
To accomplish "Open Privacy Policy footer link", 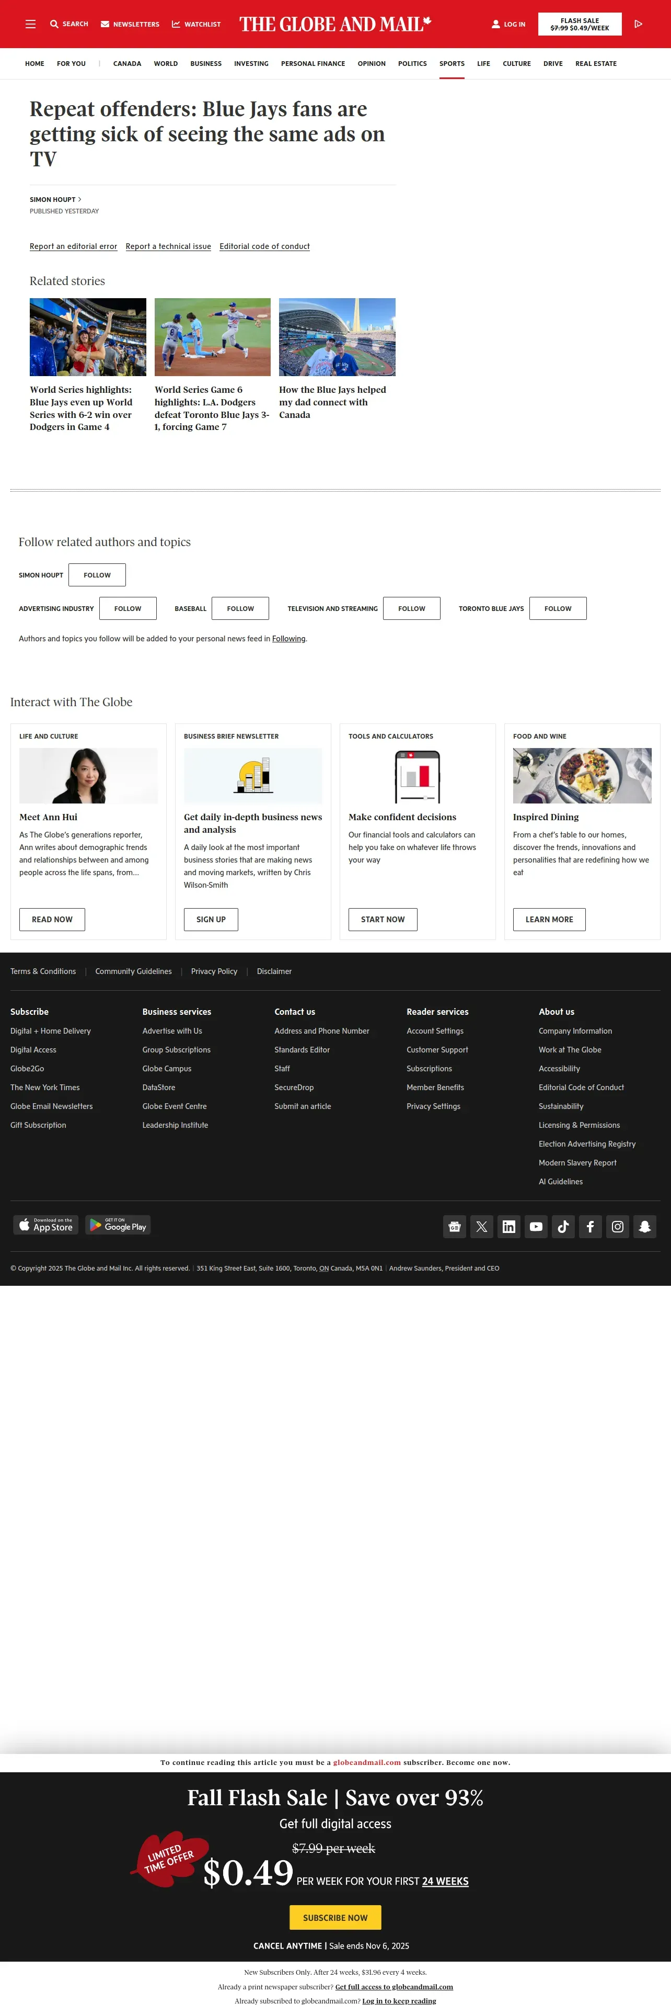I will [x=214, y=971].
